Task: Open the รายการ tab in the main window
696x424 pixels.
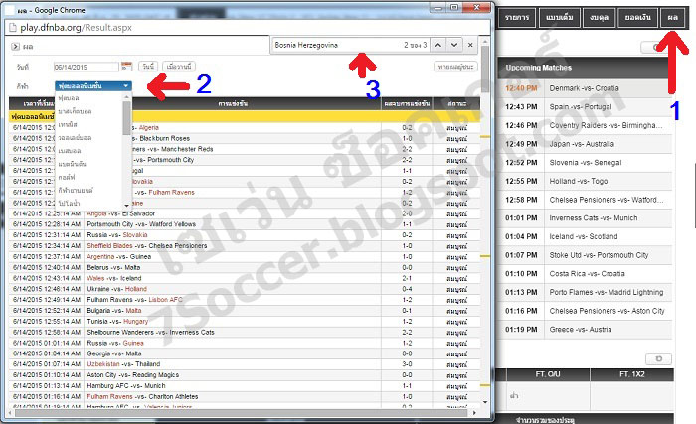Action: (517, 18)
